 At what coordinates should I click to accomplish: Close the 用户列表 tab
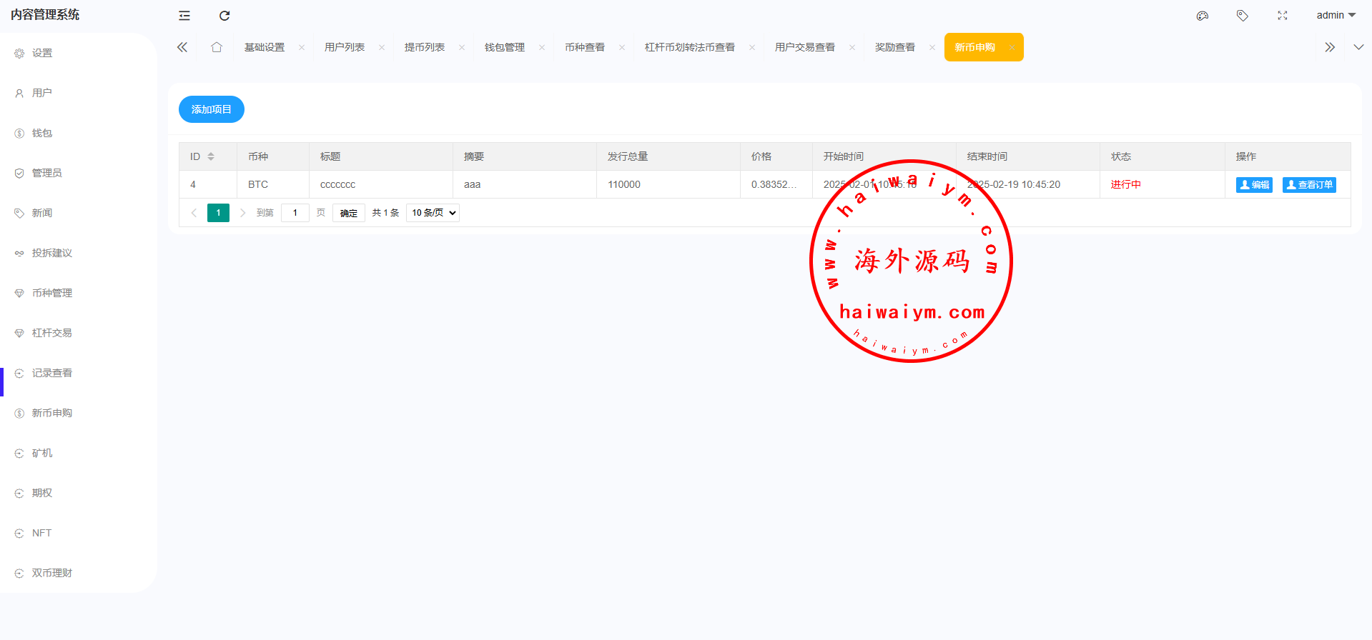tap(382, 48)
